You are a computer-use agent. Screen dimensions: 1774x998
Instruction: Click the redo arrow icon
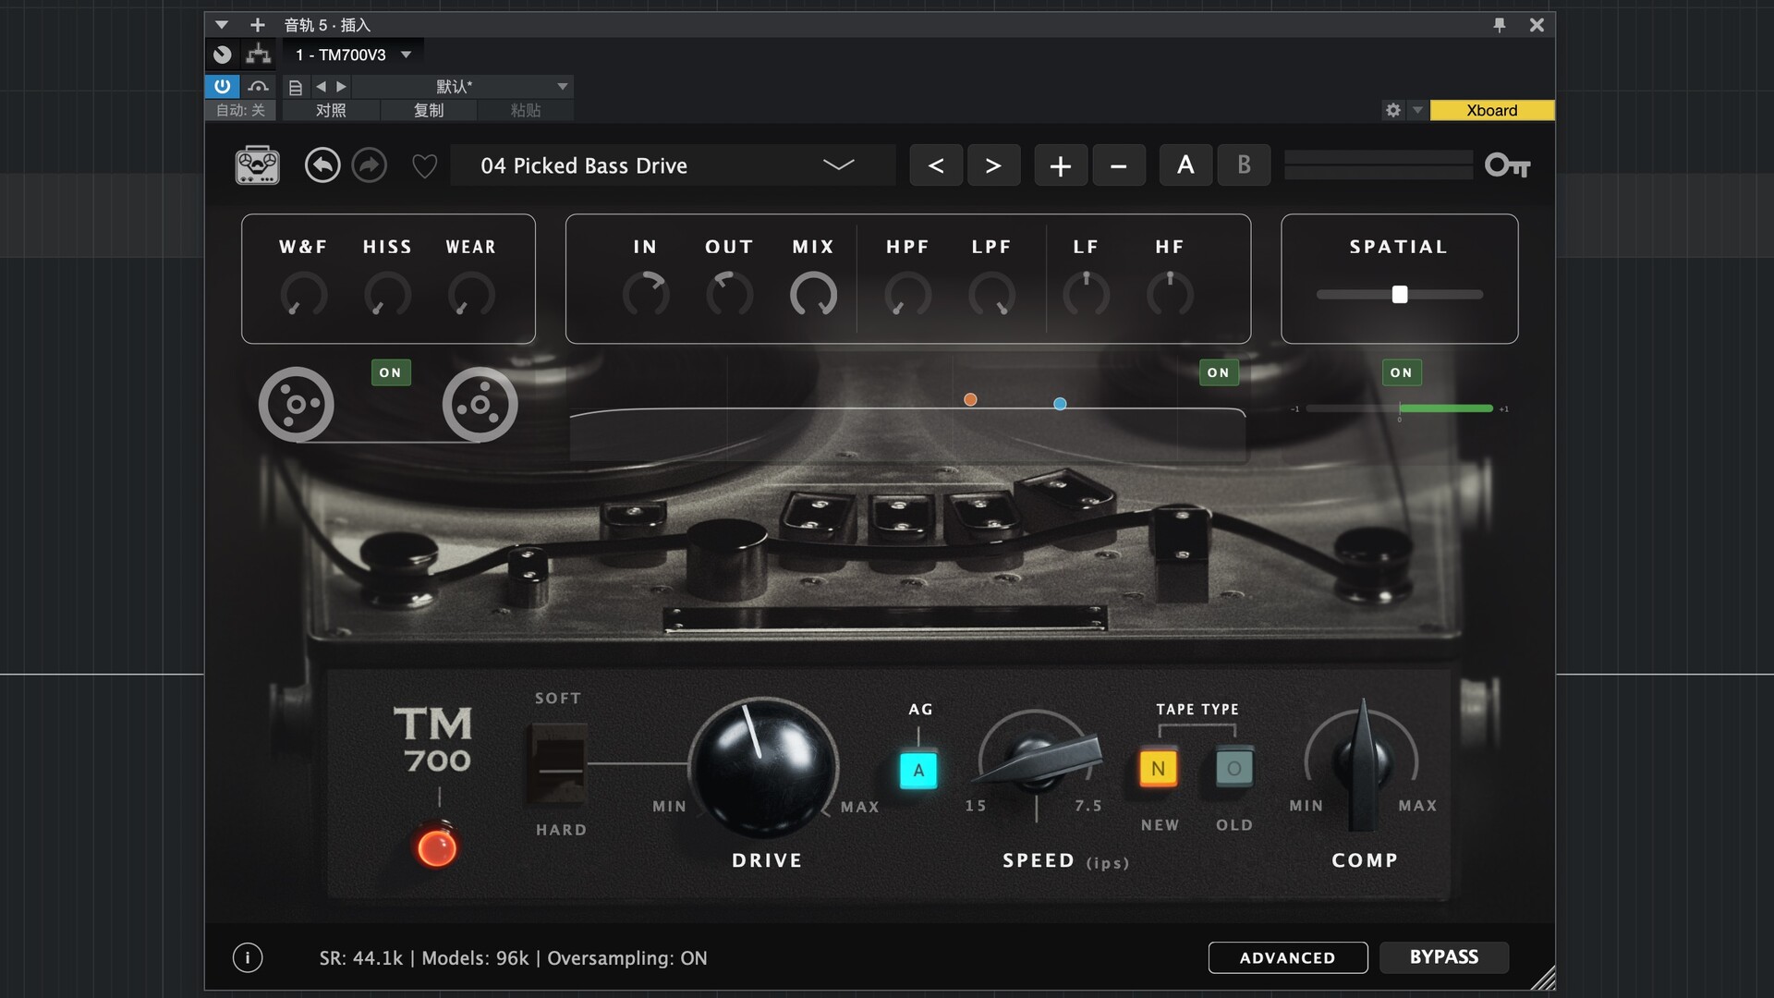click(x=370, y=165)
